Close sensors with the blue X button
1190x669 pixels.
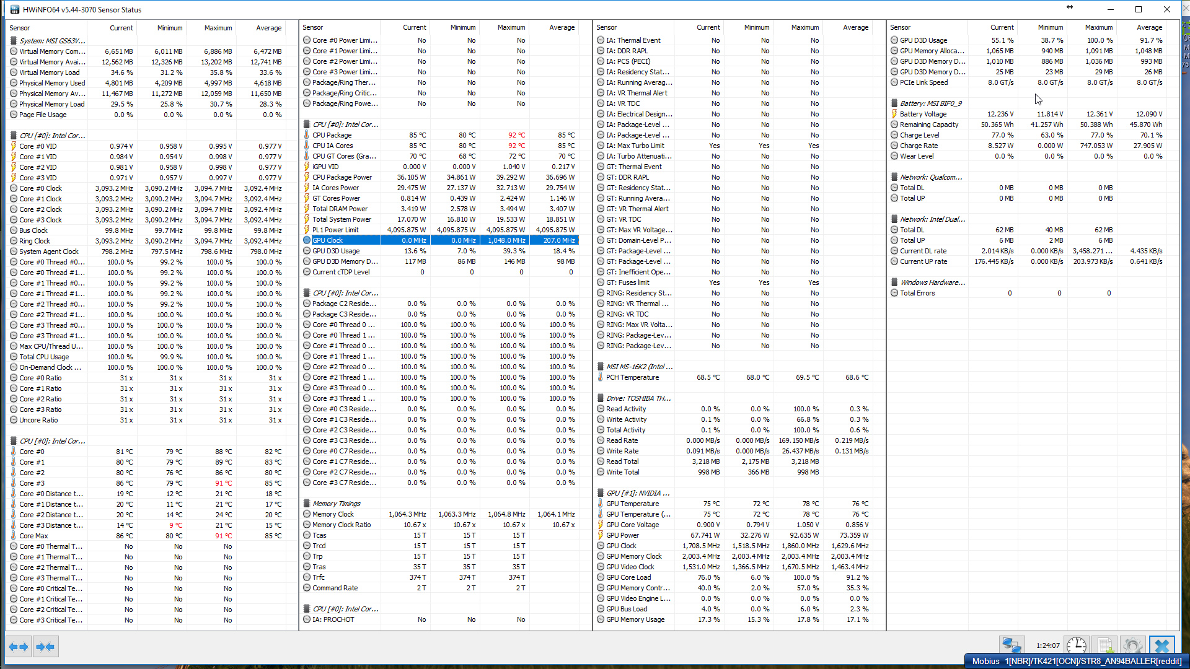coord(1161,645)
